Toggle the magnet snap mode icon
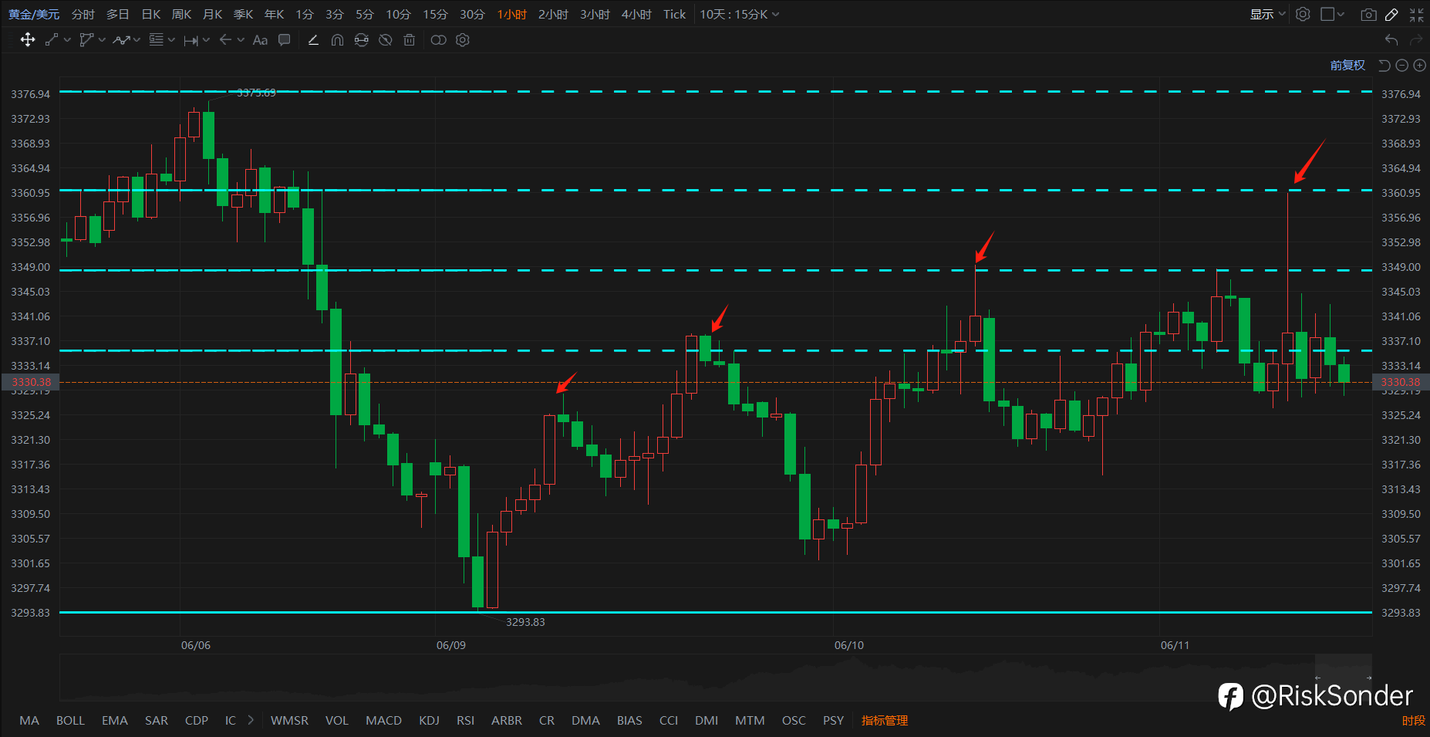Screen dimensions: 1430x737 point(337,40)
